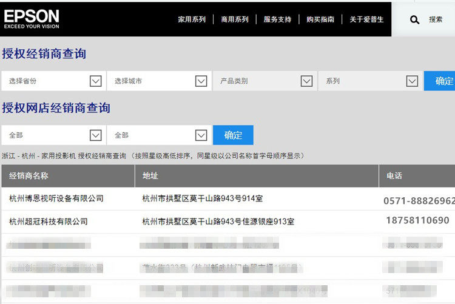Select 杭州博恩视听设备有限公司 dealer row
The width and height of the screenshot is (455, 304).
[228, 199]
